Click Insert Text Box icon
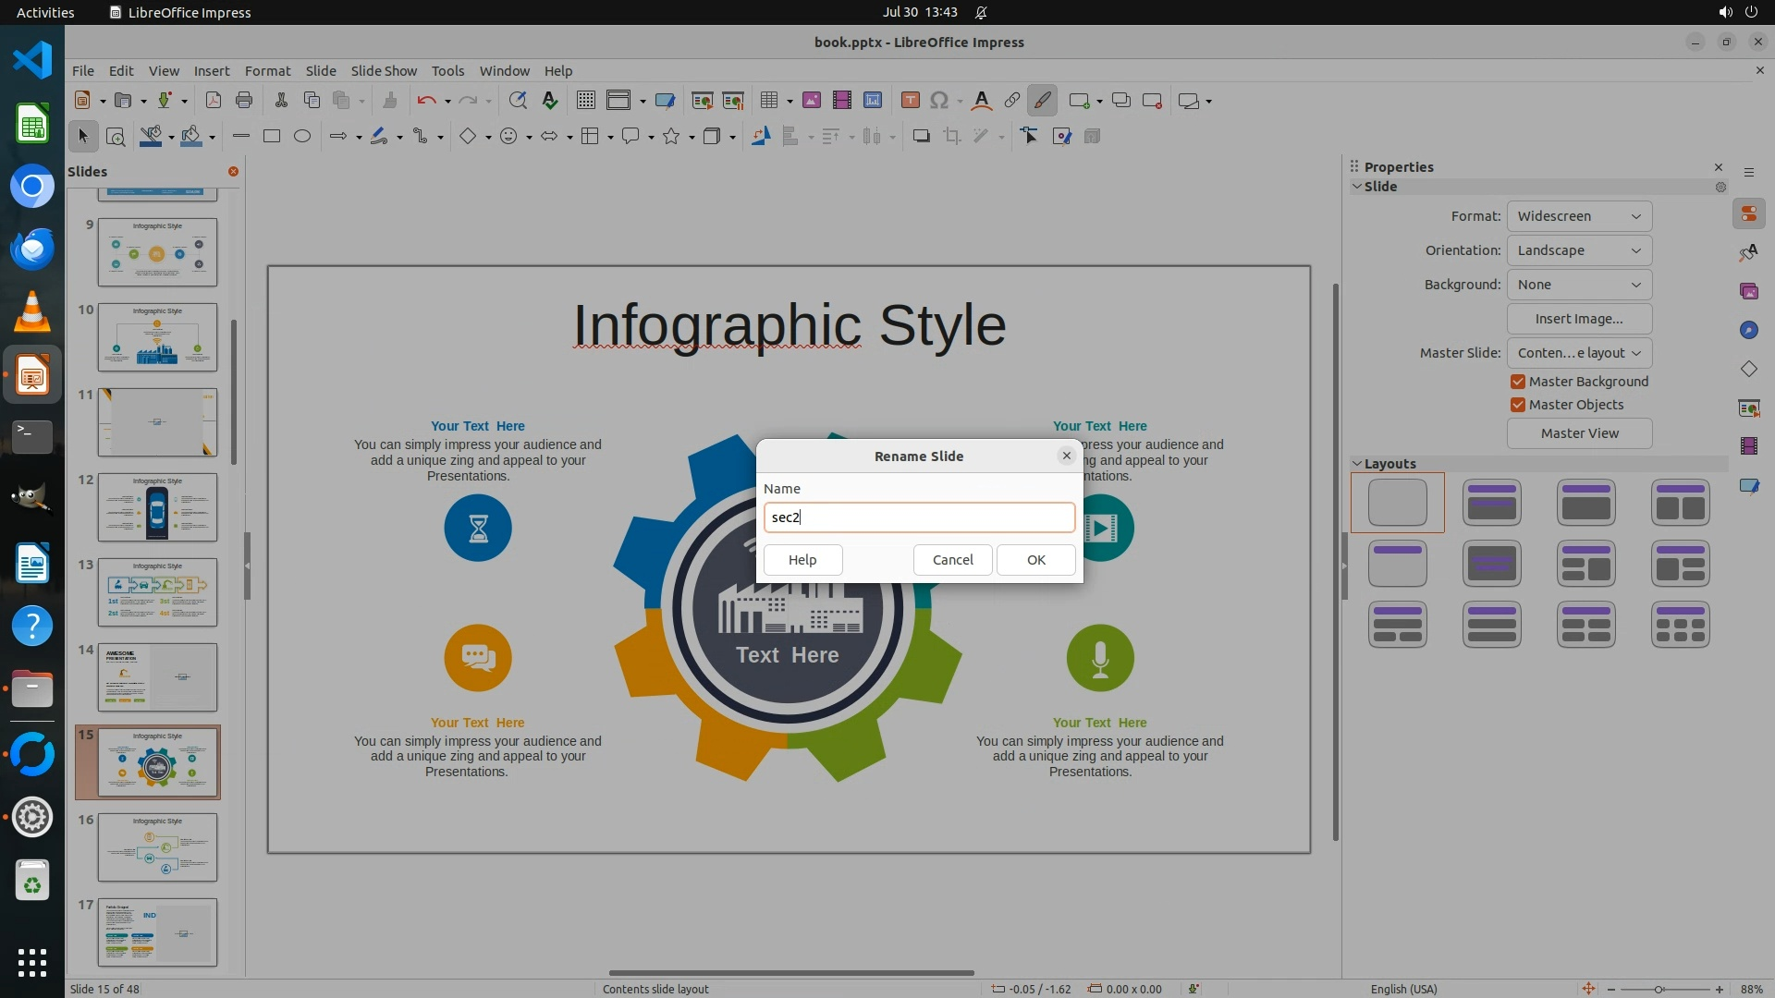The width and height of the screenshot is (1775, 998). 910,101
